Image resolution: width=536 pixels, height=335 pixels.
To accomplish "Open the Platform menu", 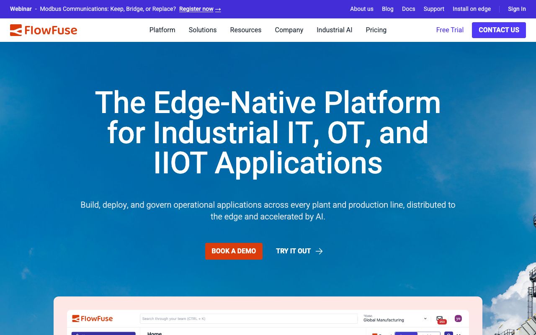I will pos(162,30).
